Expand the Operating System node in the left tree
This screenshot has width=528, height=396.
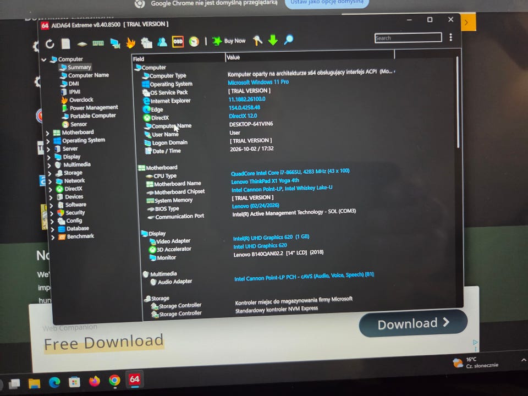point(48,141)
